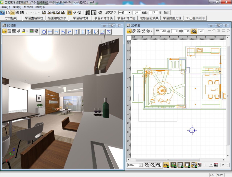Click the blue right arrow in the 3D window
This screenshot has width=232, height=177.
[57, 32]
